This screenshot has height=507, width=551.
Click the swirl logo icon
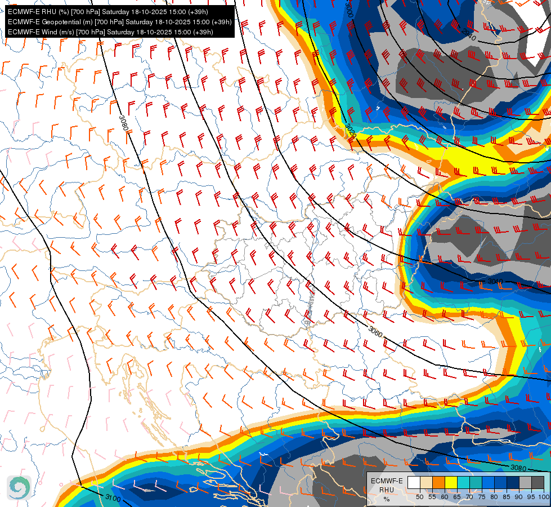19,488
